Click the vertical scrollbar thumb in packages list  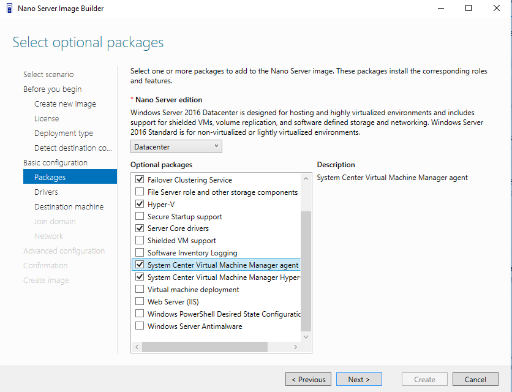[x=306, y=271]
